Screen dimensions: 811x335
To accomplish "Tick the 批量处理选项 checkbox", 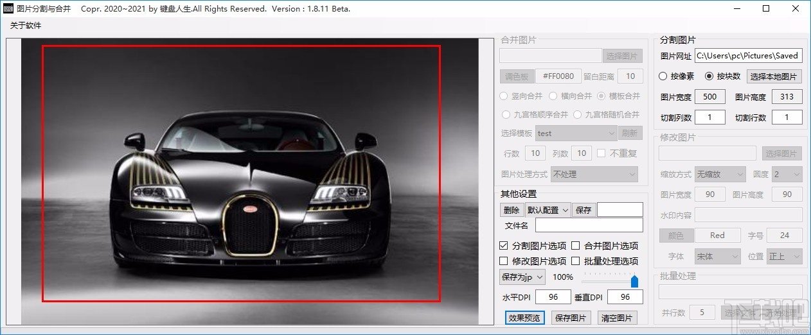I will coord(576,261).
